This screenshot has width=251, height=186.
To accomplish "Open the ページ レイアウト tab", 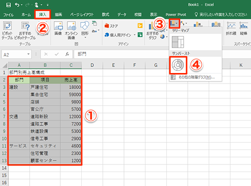I will click(82, 15).
